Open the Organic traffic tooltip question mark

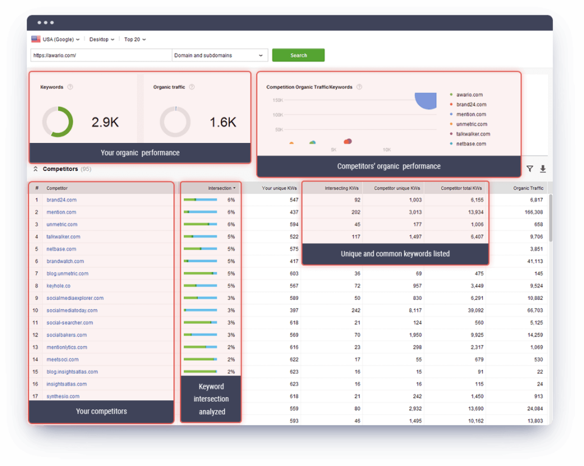(191, 87)
